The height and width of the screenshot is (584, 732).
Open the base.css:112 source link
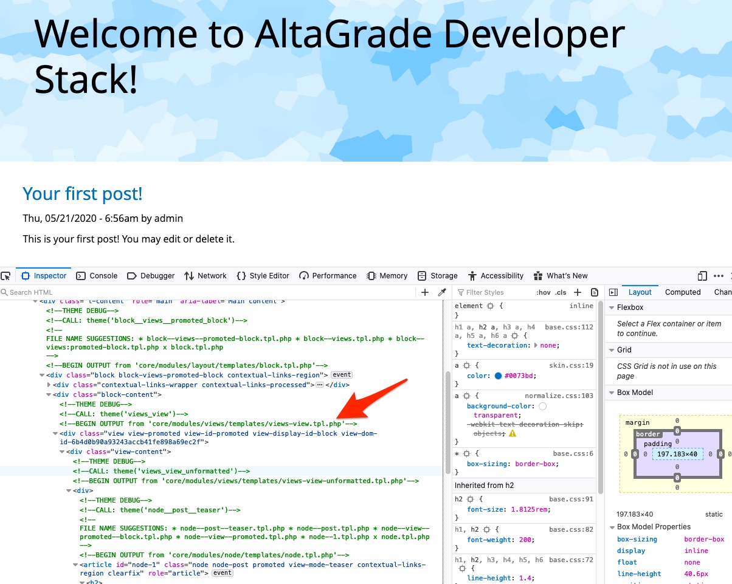[569, 327]
